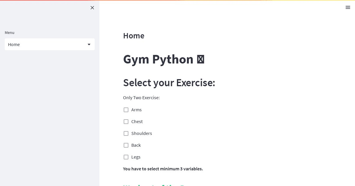Check the Arms exercise checkbox
The width and height of the screenshot is (355, 186).
coord(126,110)
